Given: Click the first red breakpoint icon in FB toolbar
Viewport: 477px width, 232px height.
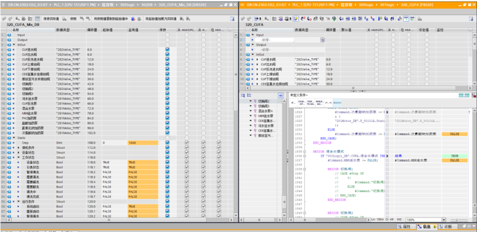Looking at the screenshot, I should coord(303,19).
